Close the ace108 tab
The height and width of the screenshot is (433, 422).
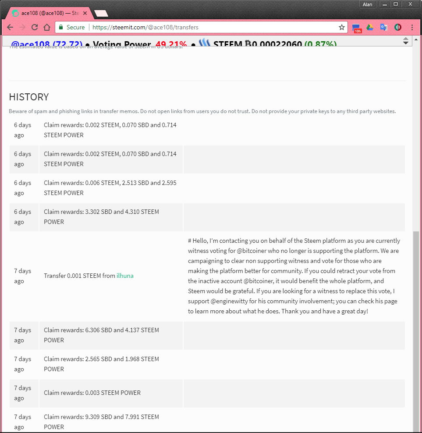(85, 13)
